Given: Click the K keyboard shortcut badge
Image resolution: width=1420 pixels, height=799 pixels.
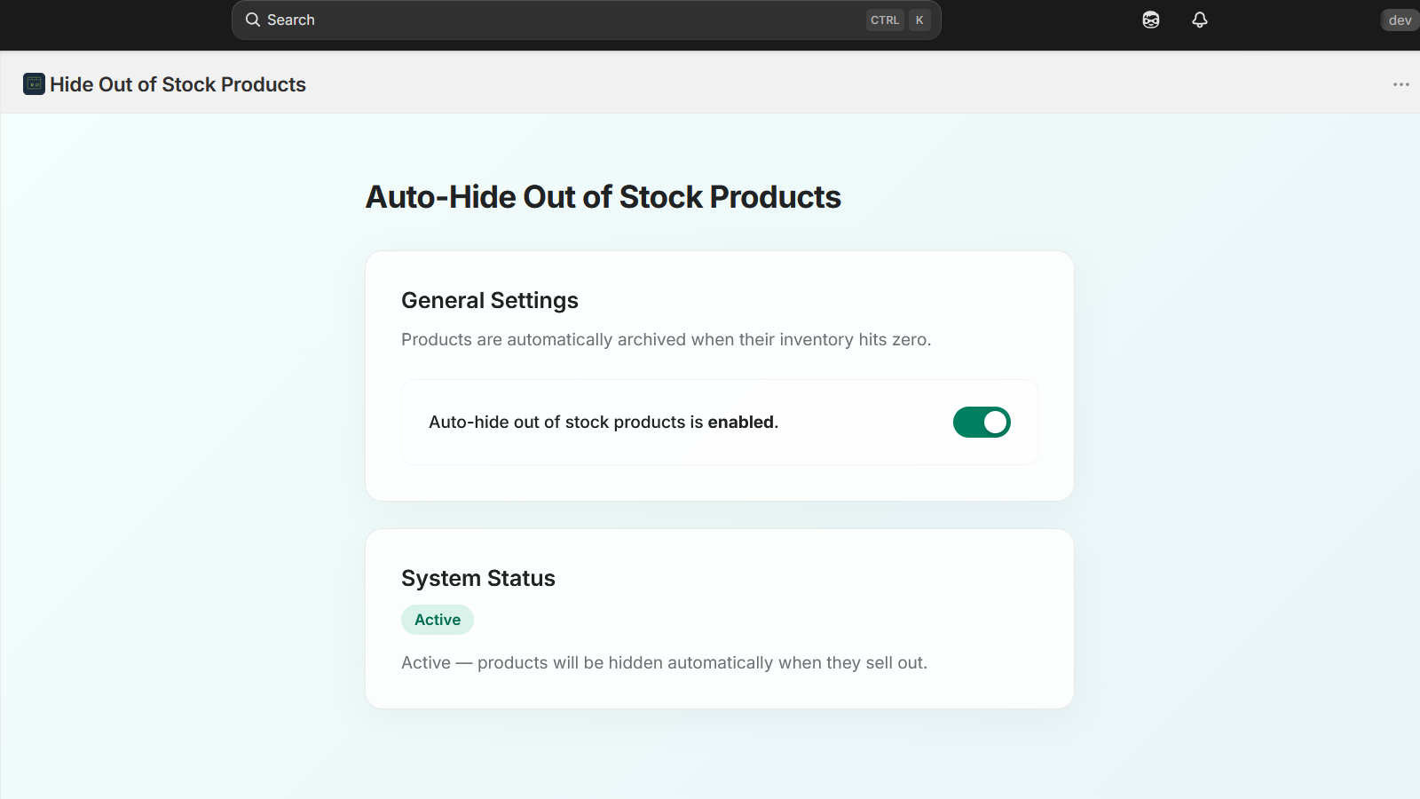Looking at the screenshot, I should pyautogui.click(x=919, y=20).
